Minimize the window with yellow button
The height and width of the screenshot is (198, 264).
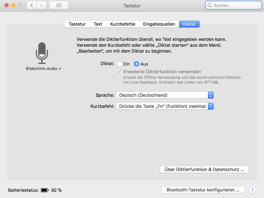pyautogui.click(x=13, y=5)
